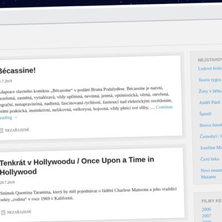Image resolution: width=222 pixels, height=222 pixels.
Task: Select the 2006 year link
Action: 206,209
